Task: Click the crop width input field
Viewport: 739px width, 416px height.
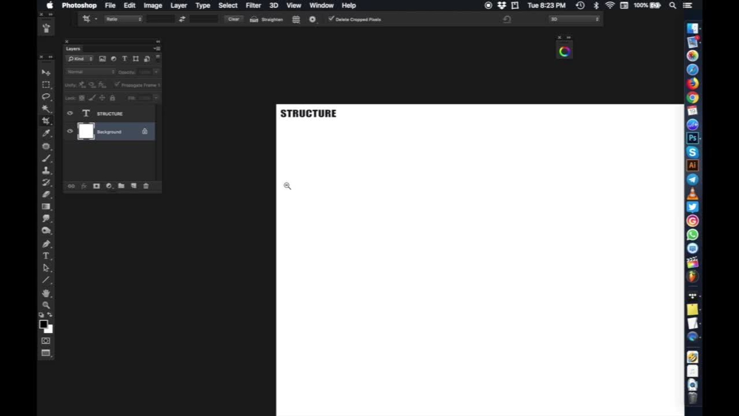Action: [x=160, y=19]
